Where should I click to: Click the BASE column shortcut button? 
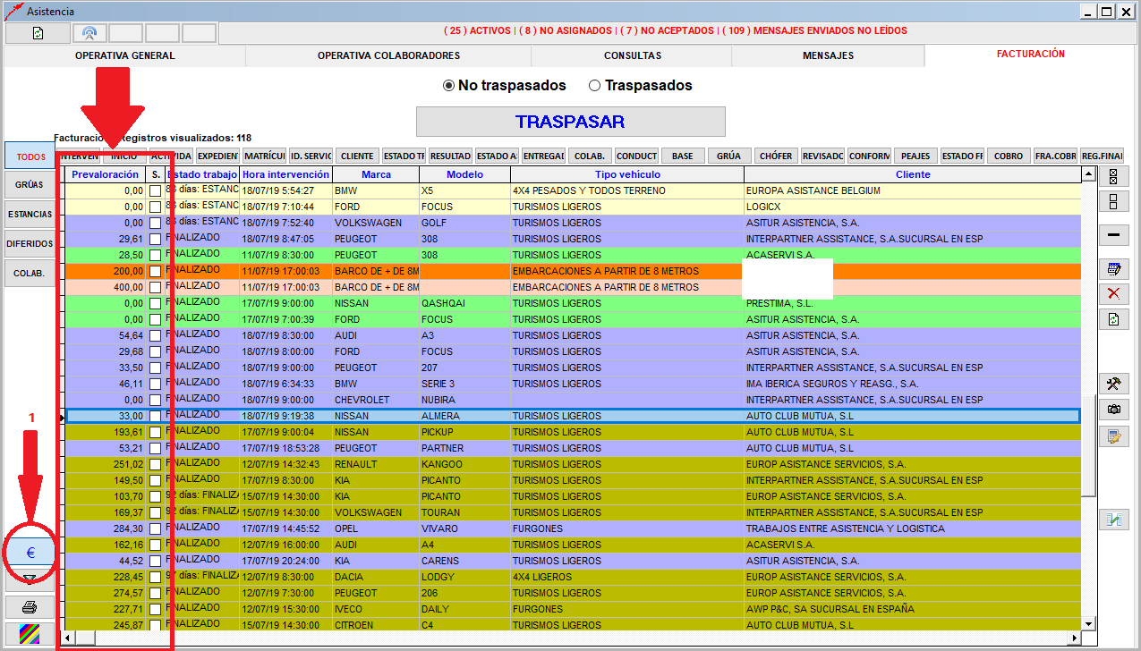(x=683, y=156)
